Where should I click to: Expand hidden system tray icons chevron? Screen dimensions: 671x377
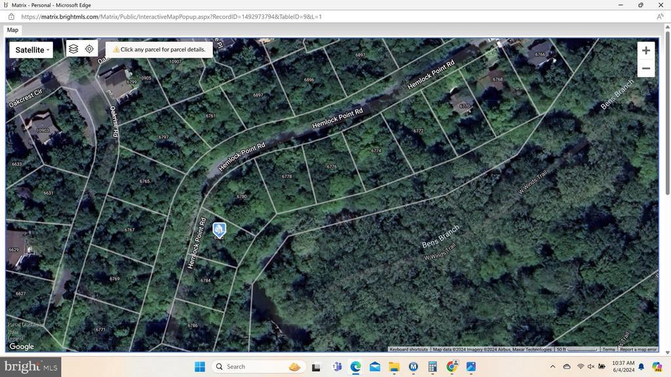click(552, 367)
